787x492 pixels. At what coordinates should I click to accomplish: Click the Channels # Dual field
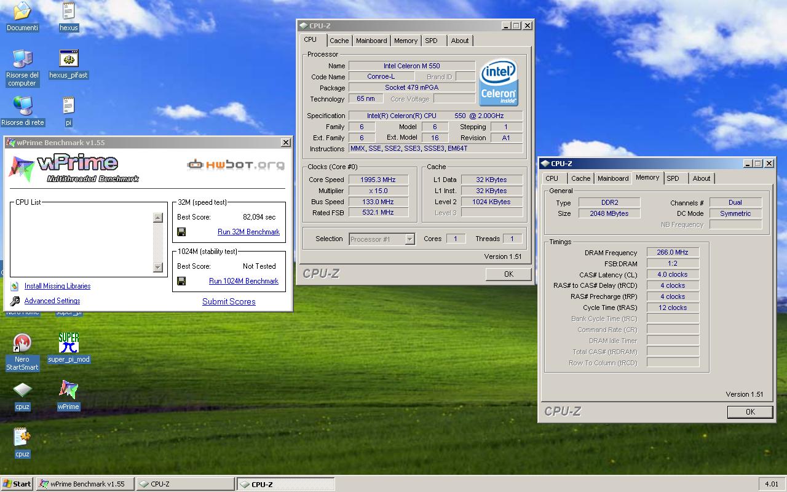[x=735, y=202]
